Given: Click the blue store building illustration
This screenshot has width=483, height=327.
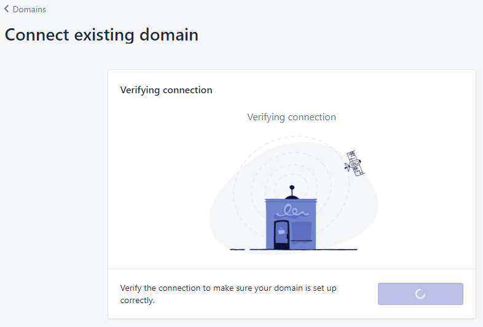Looking at the screenshot, I should (291, 224).
